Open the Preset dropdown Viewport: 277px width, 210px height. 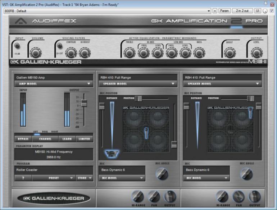pyautogui.click(x=54, y=178)
